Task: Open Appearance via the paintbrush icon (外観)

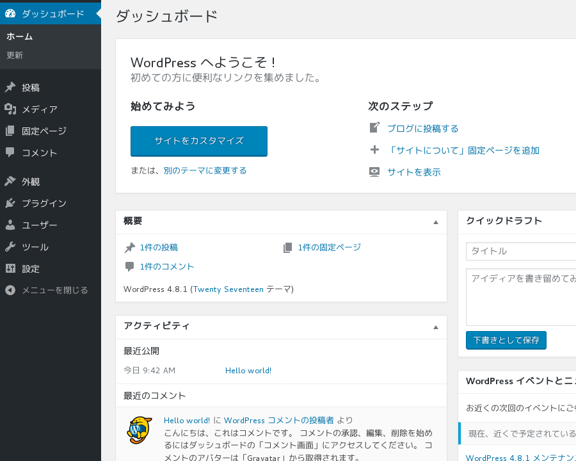Action: (x=10, y=182)
